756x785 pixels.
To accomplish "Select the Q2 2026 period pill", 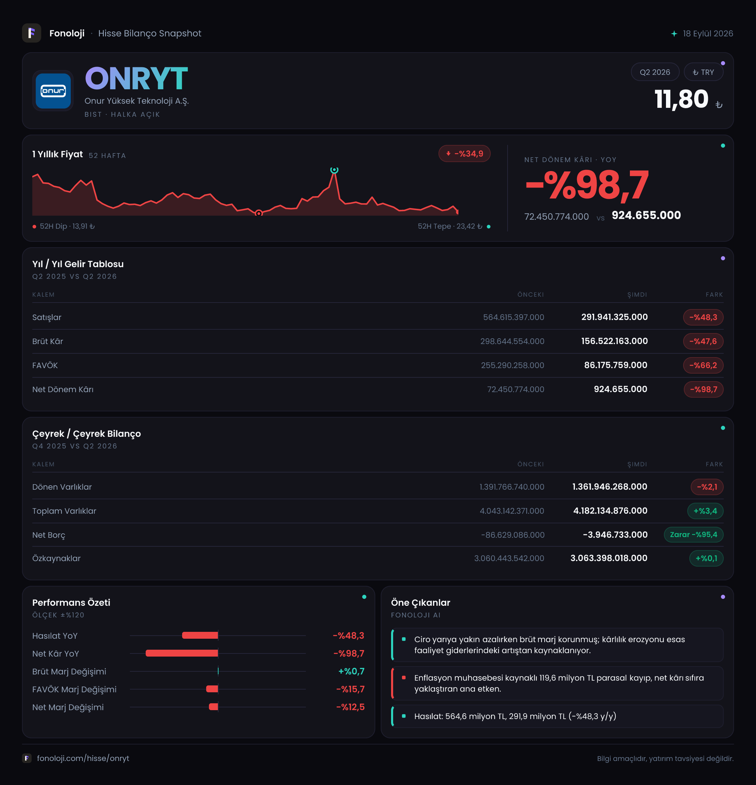I will tap(655, 72).
